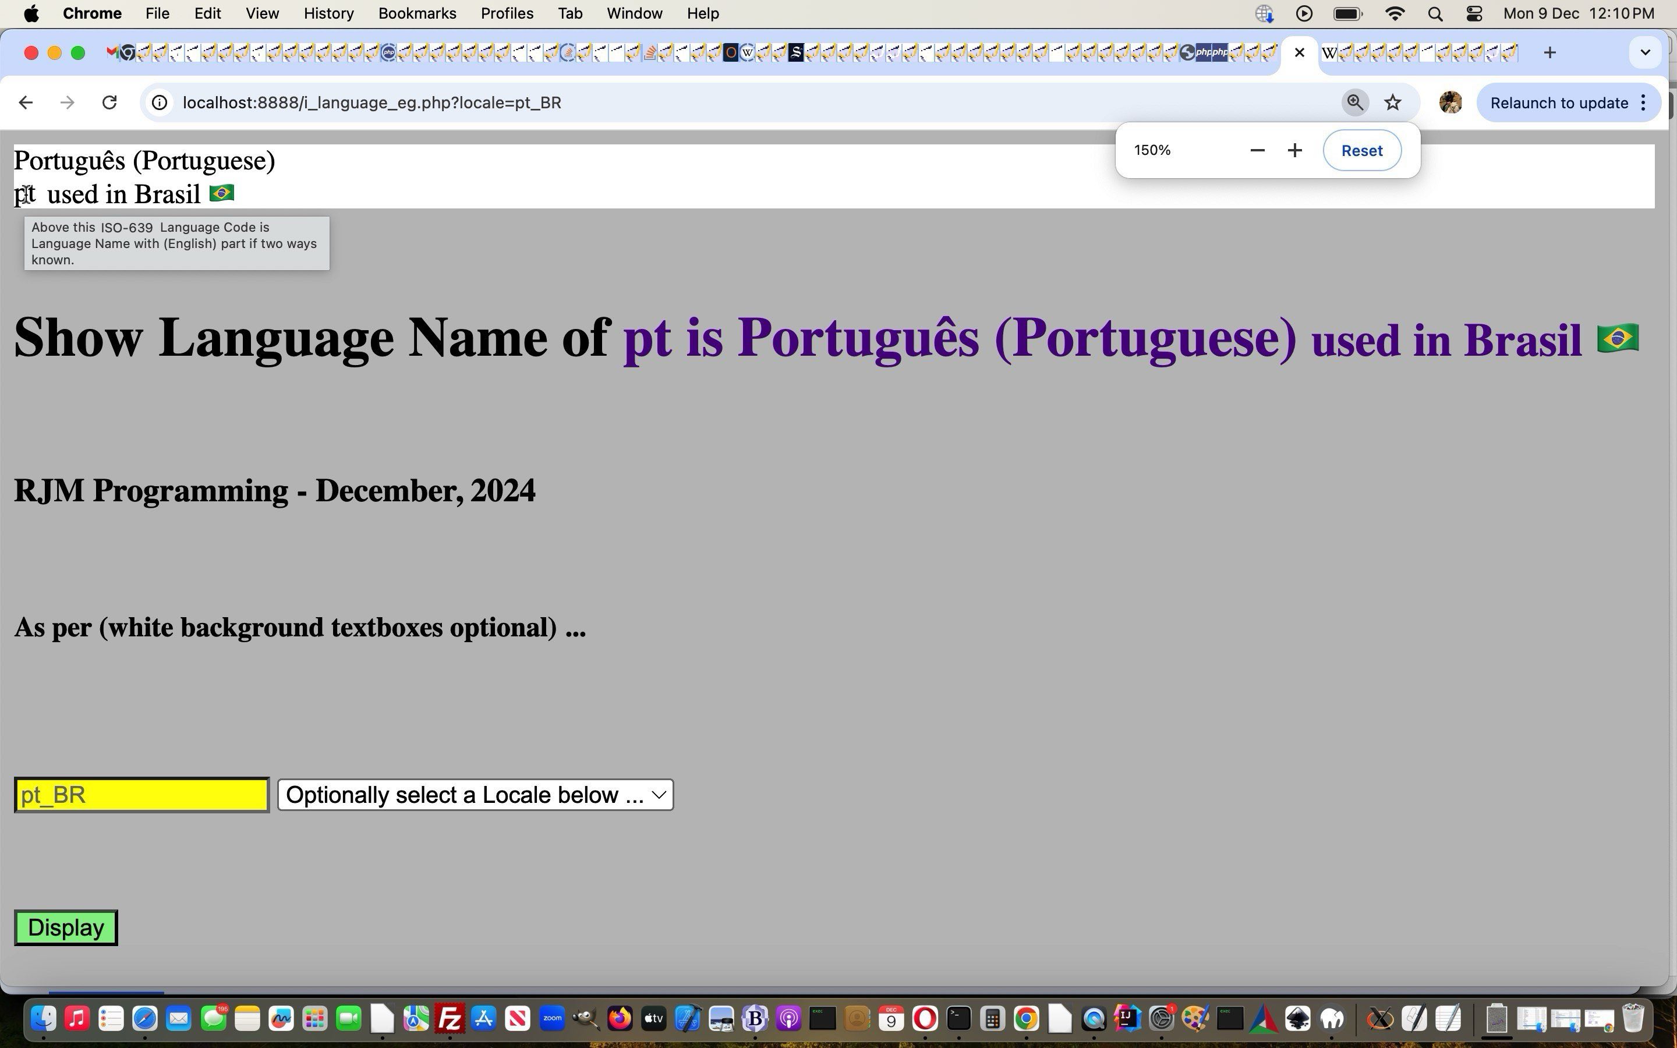Open Opera from the Dock
The width and height of the screenshot is (1677, 1048).
pos(925,1019)
